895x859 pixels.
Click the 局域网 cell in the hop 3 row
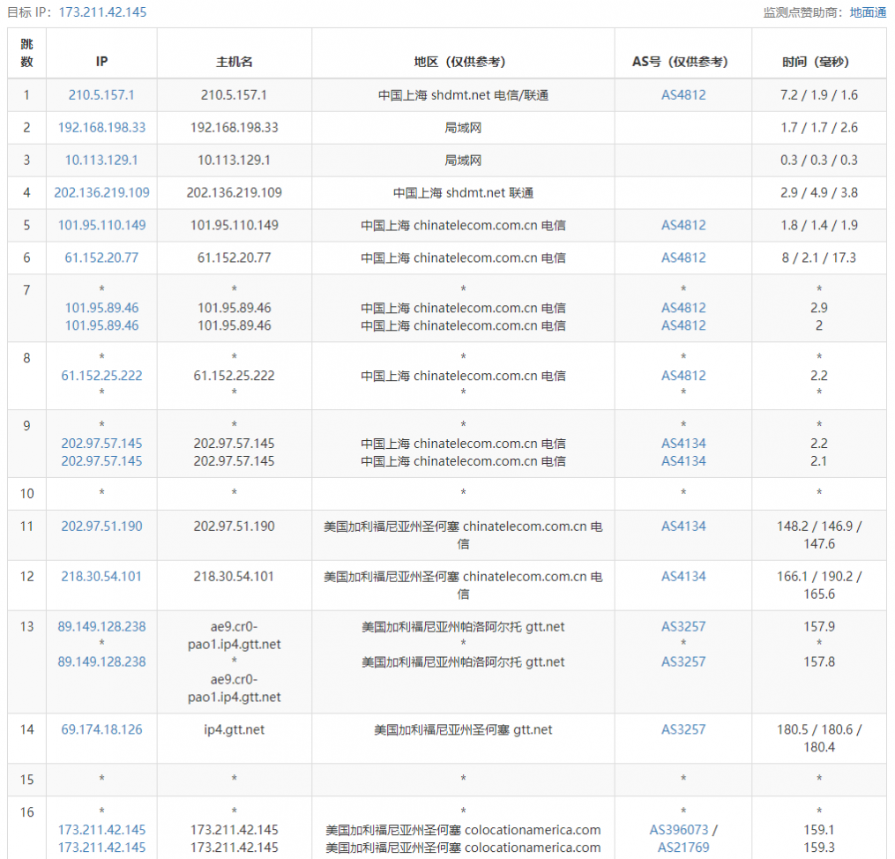pyautogui.click(x=463, y=160)
